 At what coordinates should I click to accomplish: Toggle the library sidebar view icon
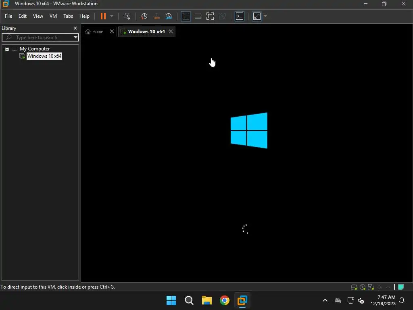[186, 16]
